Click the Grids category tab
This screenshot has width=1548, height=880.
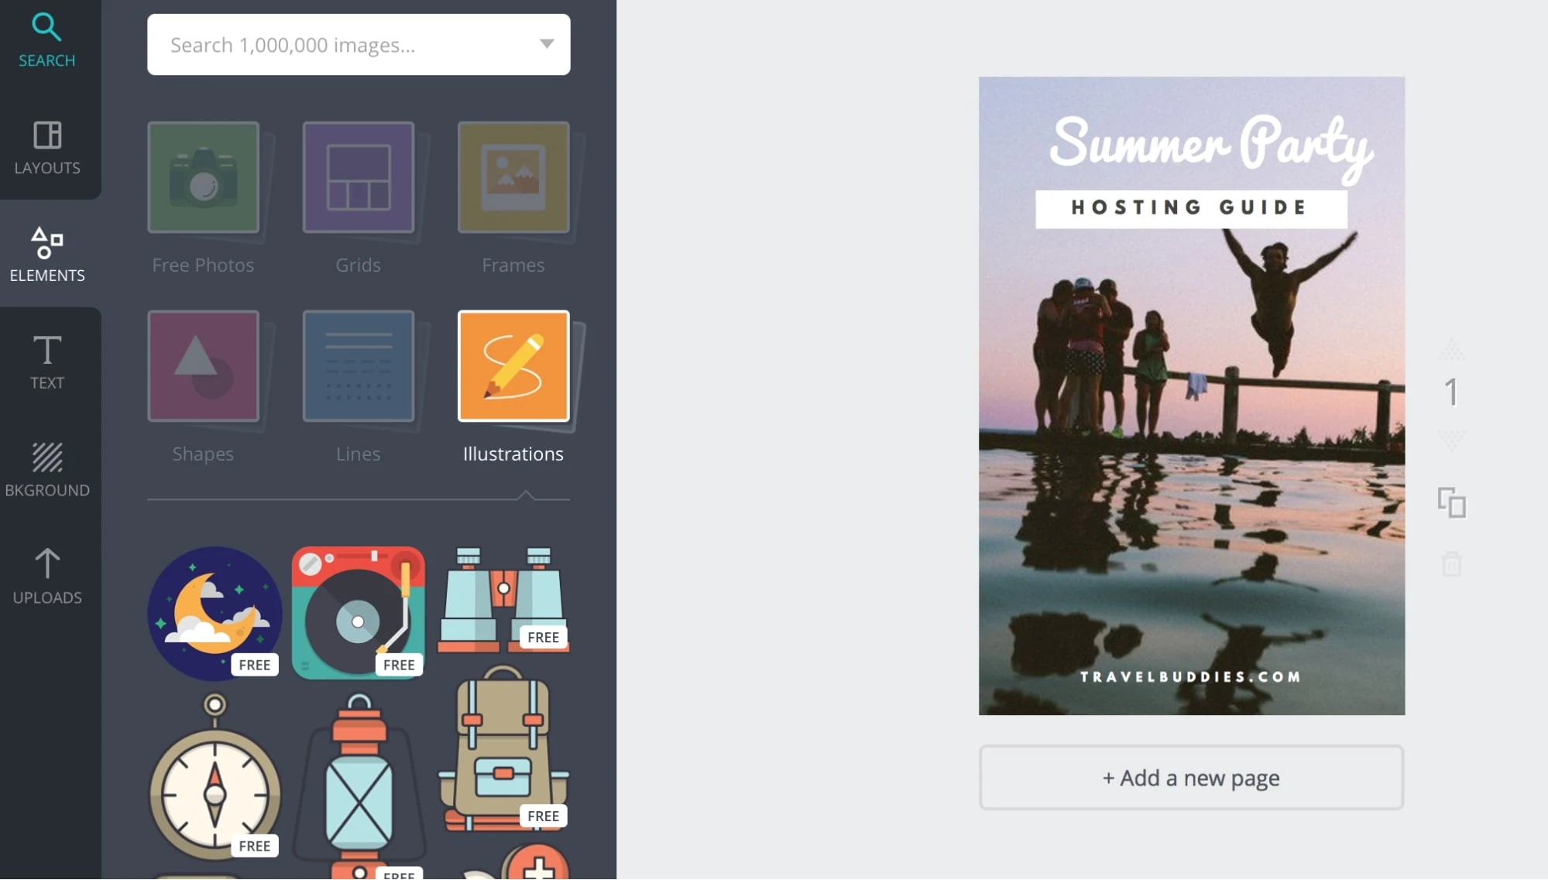(357, 197)
